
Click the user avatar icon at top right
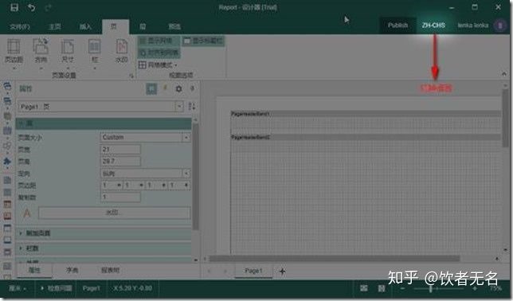point(500,25)
